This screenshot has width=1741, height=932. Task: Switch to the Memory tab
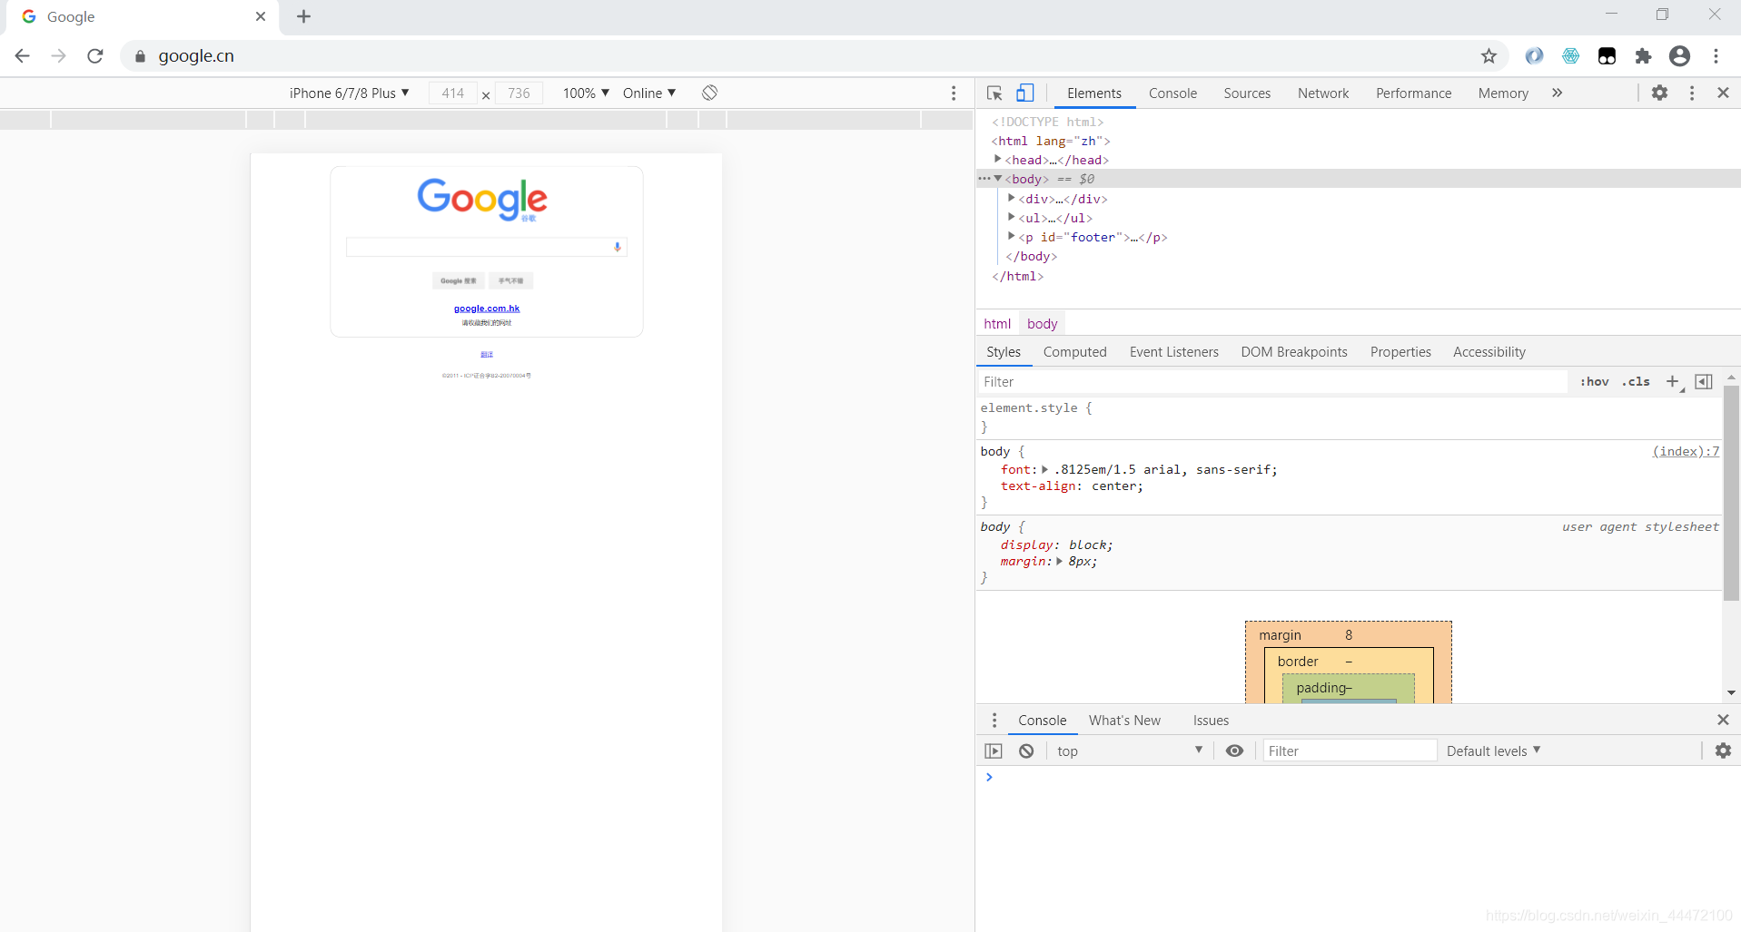pyautogui.click(x=1503, y=93)
